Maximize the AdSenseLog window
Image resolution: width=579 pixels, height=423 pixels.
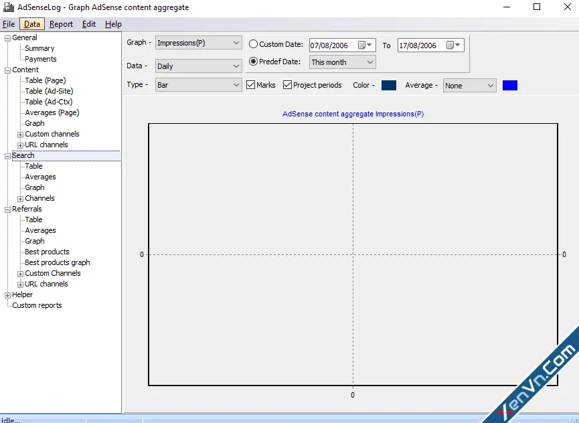[x=537, y=7]
